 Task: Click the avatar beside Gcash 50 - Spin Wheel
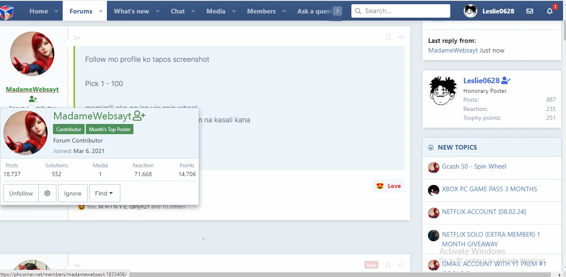pyautogui.click(x=433, y=168)
